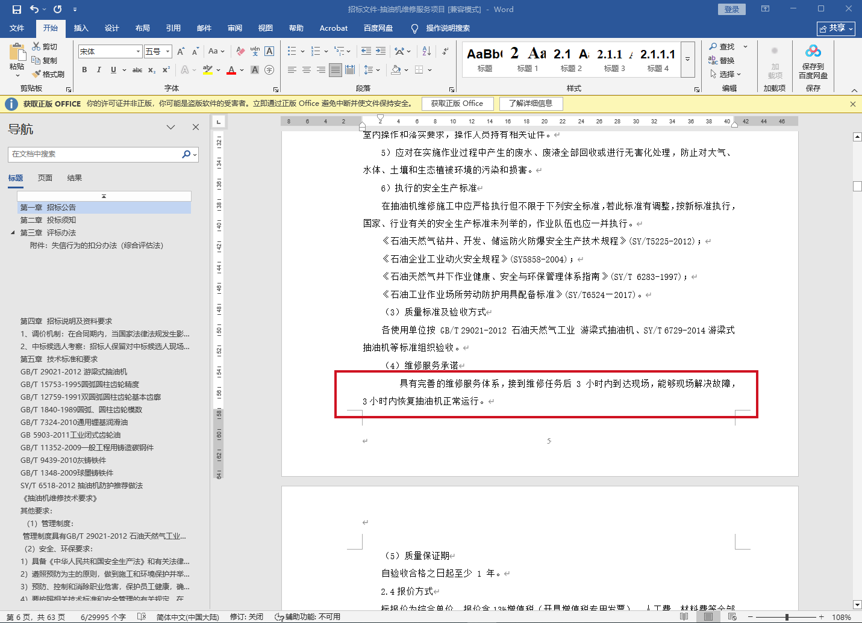Viewport: 862px width, 623px height.
Task: Toggle underline formatting
Action: pyautogui.click(x=113, y=70)
